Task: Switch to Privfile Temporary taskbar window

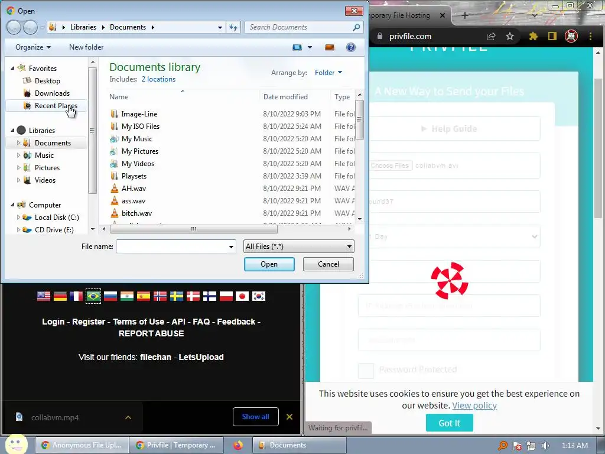Action: point(176,445)
